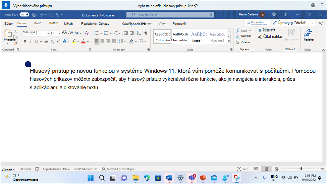
Task: Toggle Superscript formatting
Action: click(58, 41)
